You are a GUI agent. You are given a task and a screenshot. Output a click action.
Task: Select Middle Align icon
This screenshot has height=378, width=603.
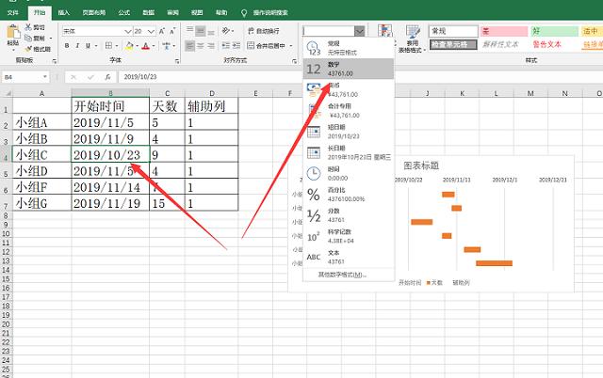pyautogui.click(x=201, y=31)
